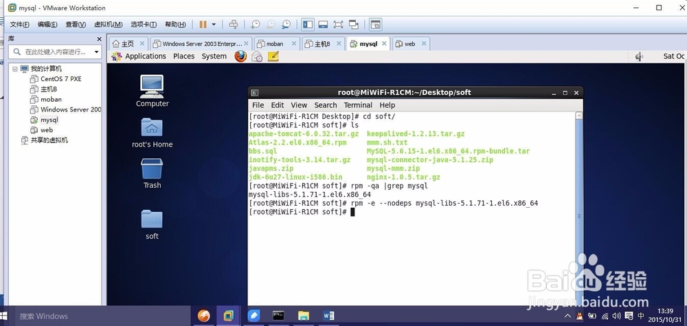Open the Evolution mail icon in panel
The height and width of the screenshot is (326, 687).
click(x=257, y=56)
